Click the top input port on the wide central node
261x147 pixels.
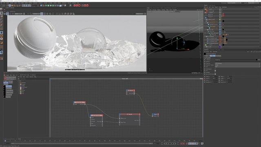click(119, 118)
